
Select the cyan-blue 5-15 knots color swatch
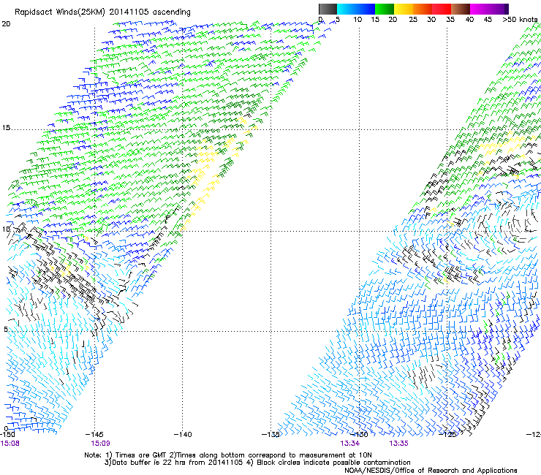click(x=356, y=9)
